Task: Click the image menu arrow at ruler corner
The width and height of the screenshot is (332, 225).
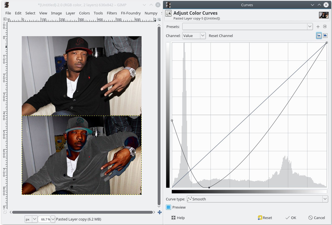Action: click(5, 19)
